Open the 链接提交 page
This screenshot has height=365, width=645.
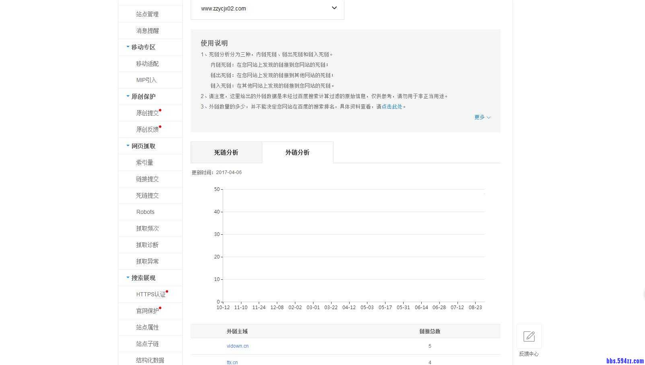(147, 179)
